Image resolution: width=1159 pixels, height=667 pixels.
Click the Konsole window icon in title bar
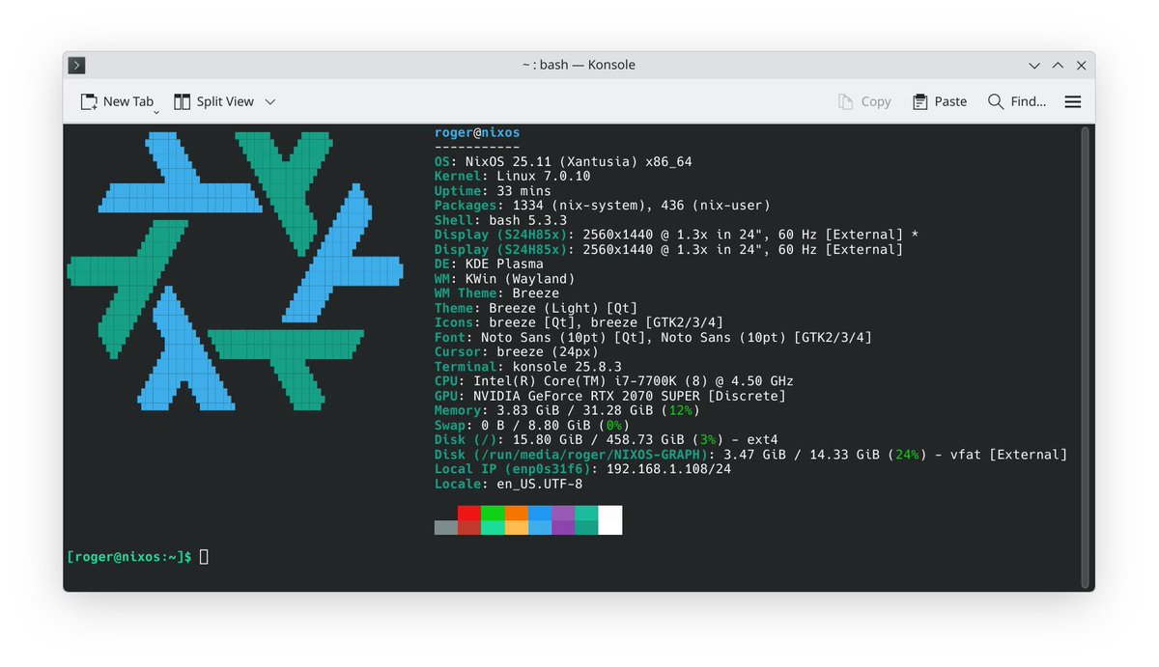point(77,65)
